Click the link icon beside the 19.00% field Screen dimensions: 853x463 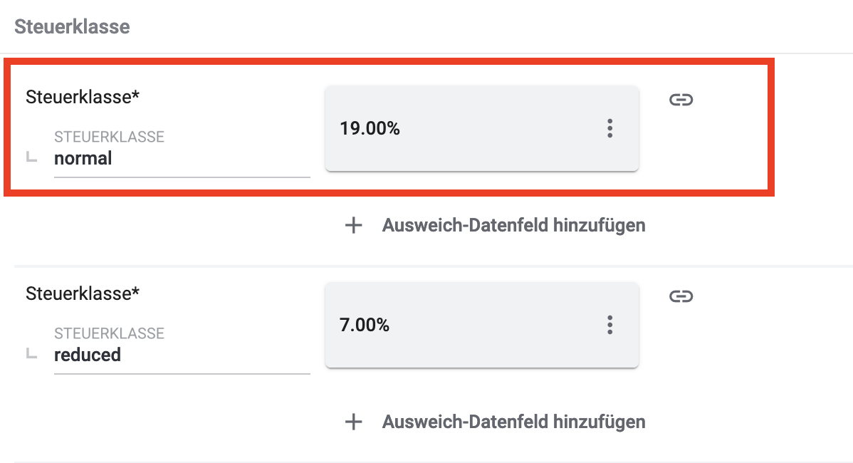(681, 100)
